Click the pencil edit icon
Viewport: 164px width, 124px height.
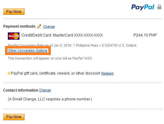[x=39, y=26]
